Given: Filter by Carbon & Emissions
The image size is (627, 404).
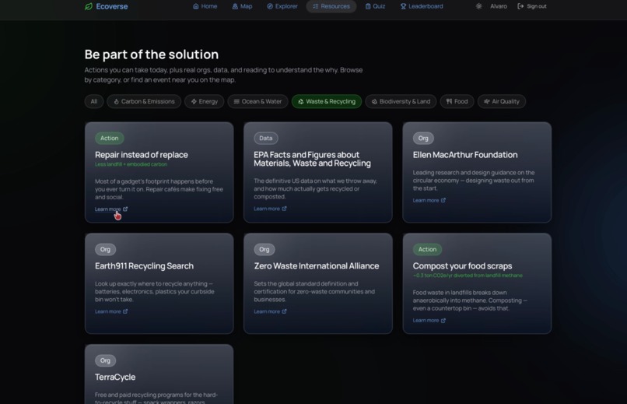Looking at the screenshot, I should point(144,102).
